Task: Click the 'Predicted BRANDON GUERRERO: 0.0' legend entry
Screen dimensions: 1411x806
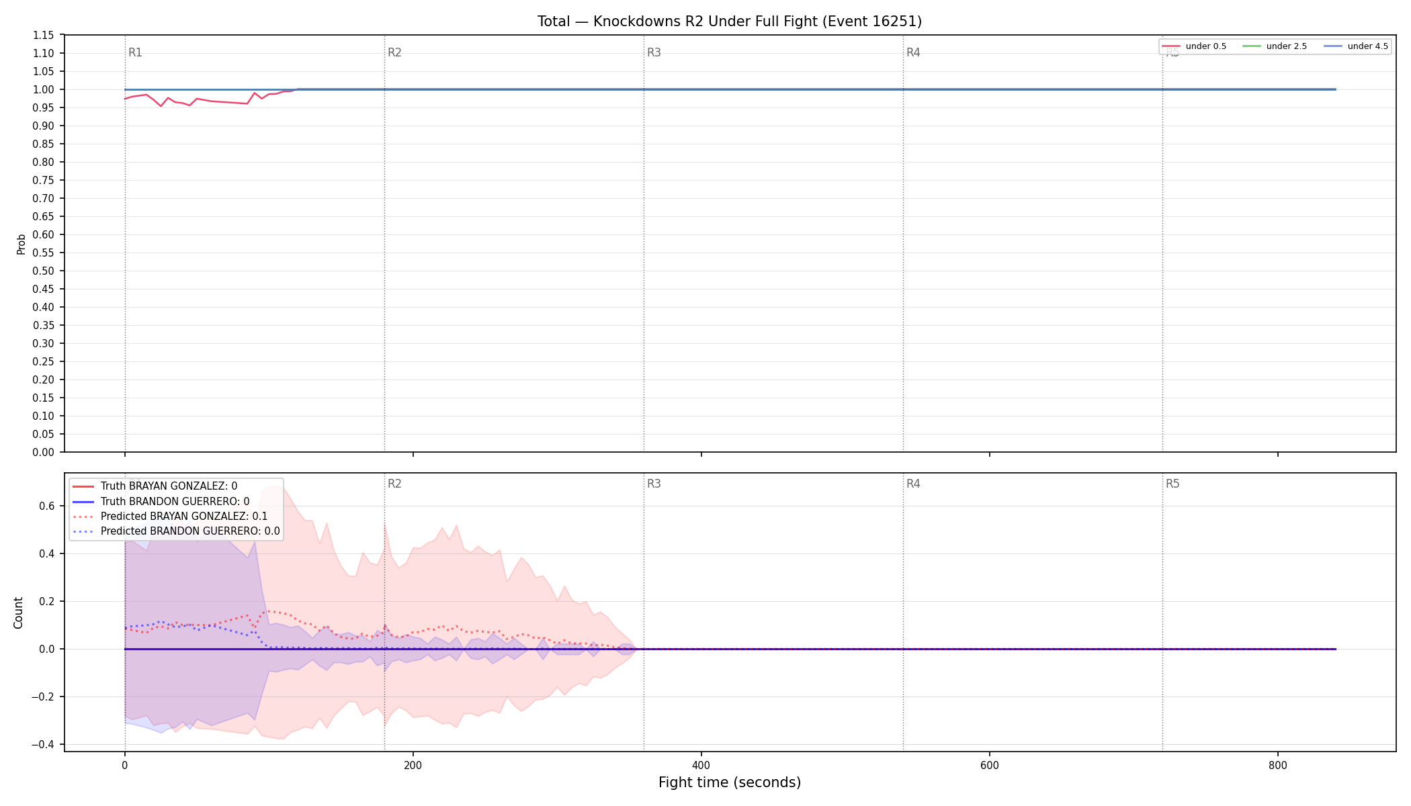Action: [x=175, y=531]
